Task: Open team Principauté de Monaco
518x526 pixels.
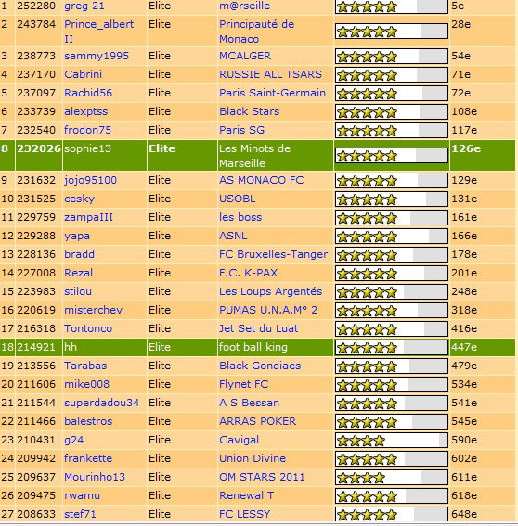Action: pyautogui.click(x=256, y=32)
